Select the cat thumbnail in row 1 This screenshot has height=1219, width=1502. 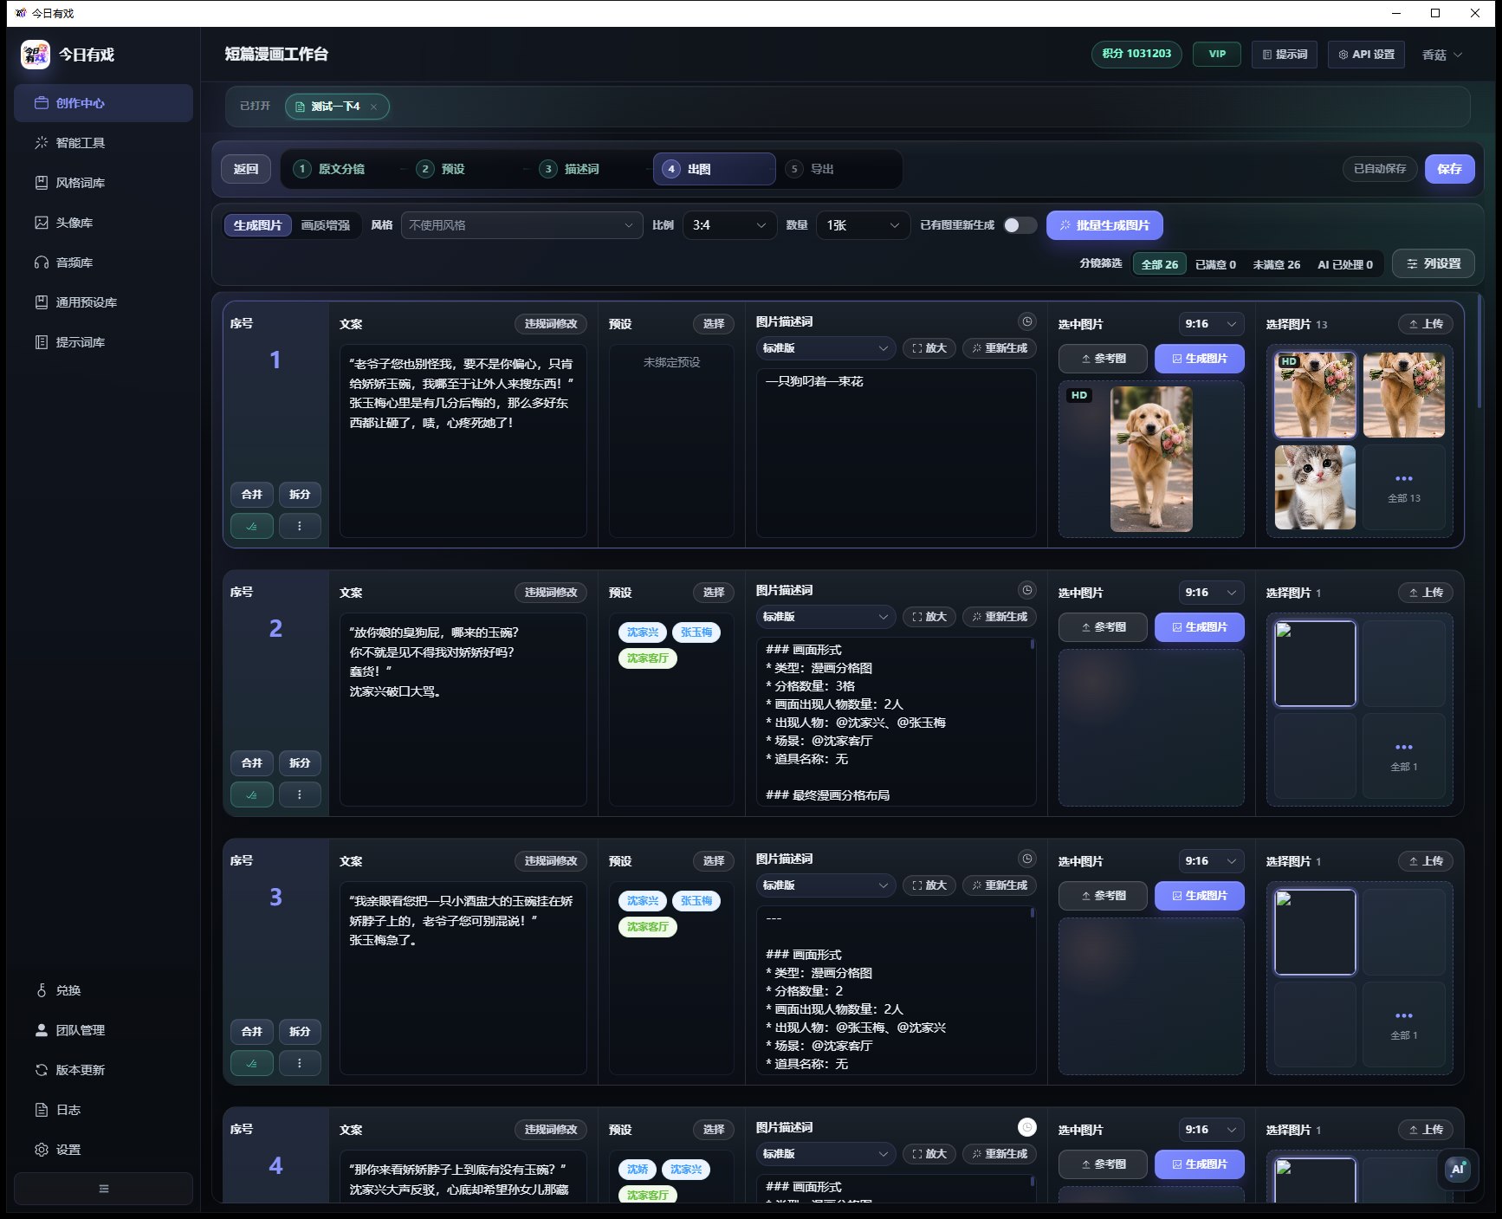click(1315, 487)
